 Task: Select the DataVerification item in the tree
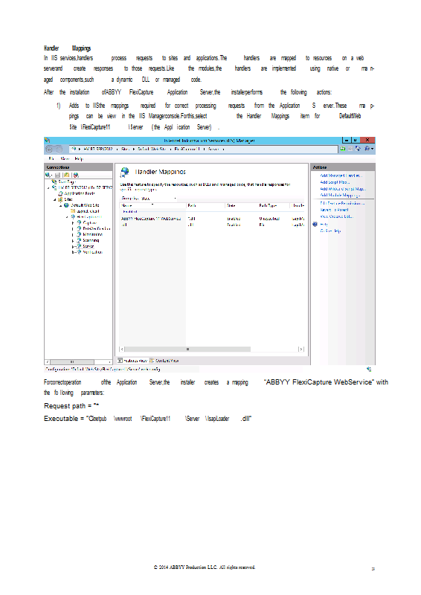pos(97,228)
